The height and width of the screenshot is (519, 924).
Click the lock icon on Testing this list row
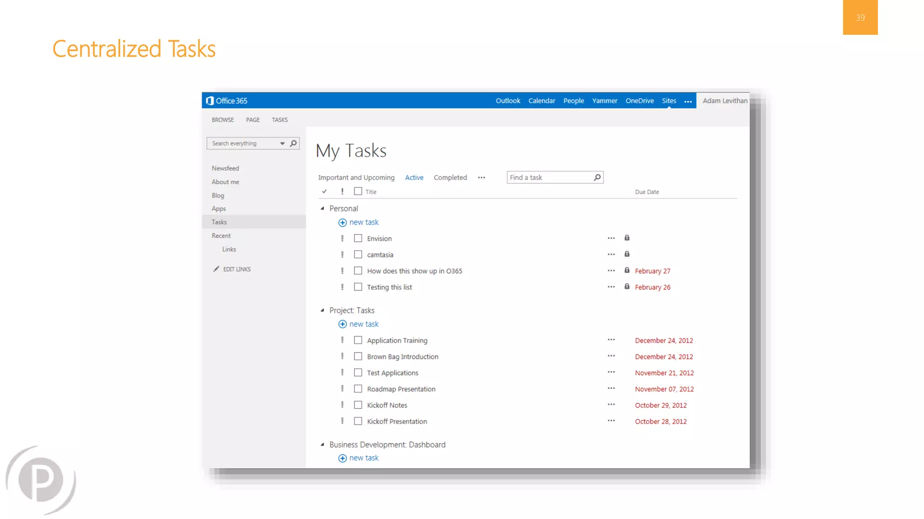(627, 287)
